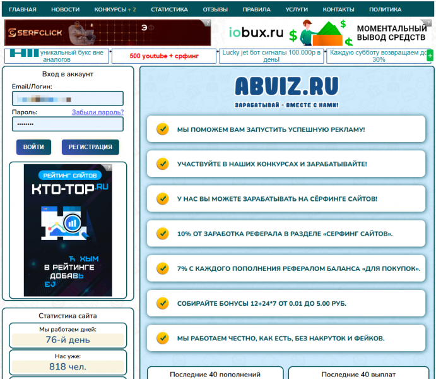Open the 'уникальный букс вне аналогов' text ad

tap(57, 56)
